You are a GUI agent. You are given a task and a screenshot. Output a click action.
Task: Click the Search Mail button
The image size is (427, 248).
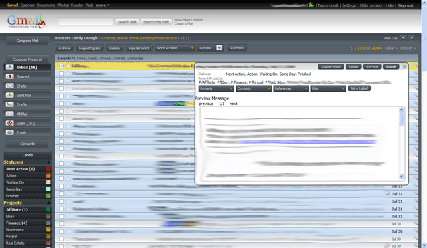click(127, 22)
